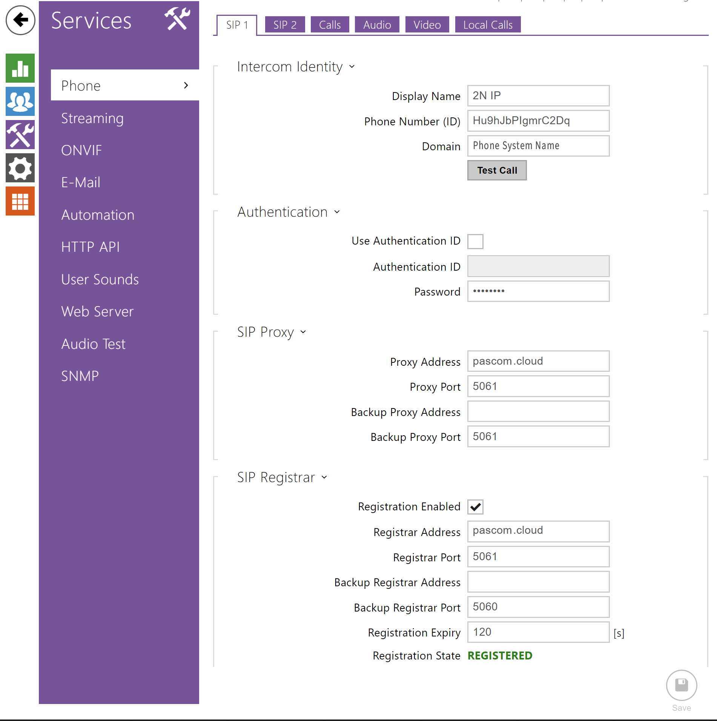Open the Local Calls tab
This screenshot has height=721, width=717.
[x=488, y=25]
